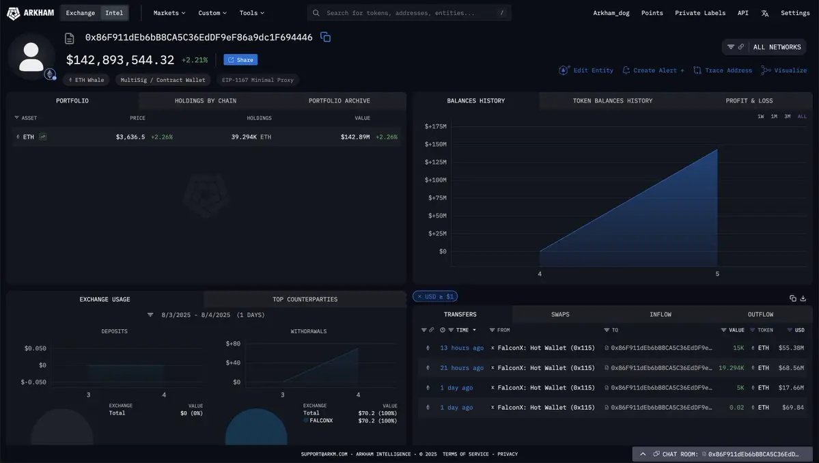Viewport: 819px width, 463px height.
Task: Open the Tools dropdown menu
Action: pos(252,13)
